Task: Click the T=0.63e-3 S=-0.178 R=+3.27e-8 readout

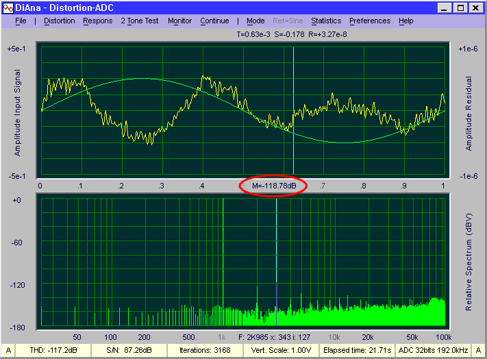Action: coord(291,34)
